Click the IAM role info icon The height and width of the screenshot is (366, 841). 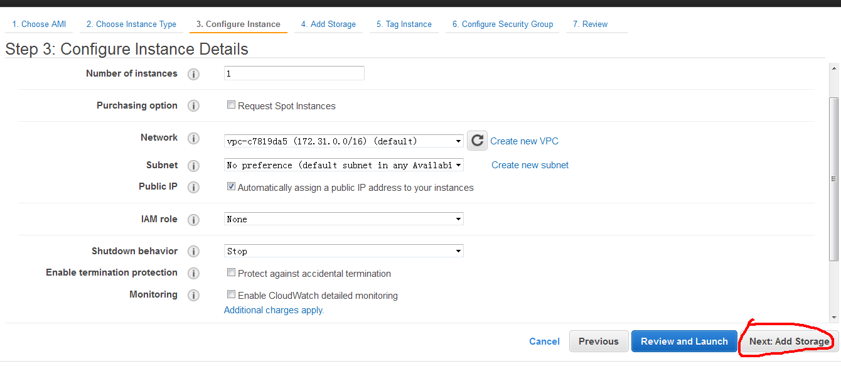(193, 220)
